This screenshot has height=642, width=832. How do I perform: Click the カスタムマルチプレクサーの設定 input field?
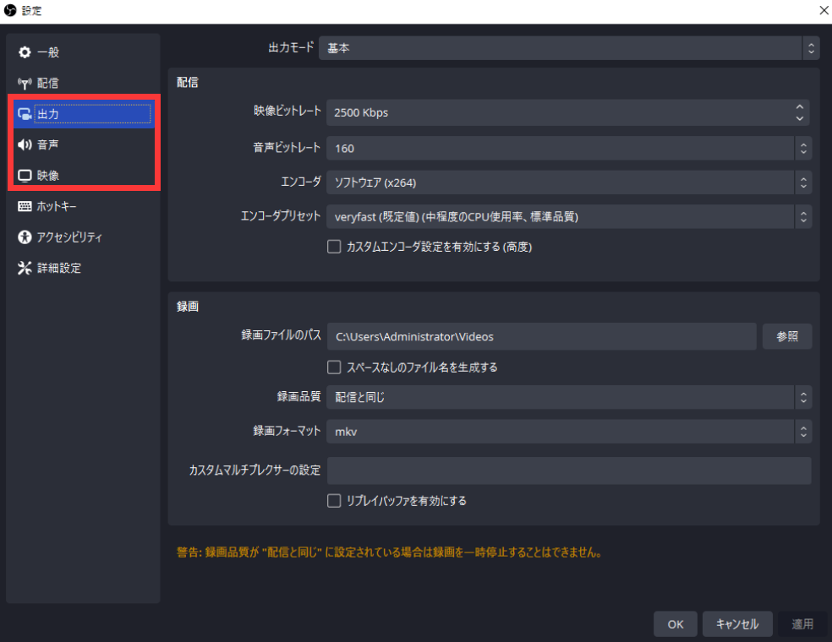[568, 471]
